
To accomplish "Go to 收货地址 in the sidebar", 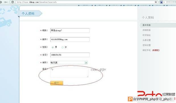I will click(146, 35).
